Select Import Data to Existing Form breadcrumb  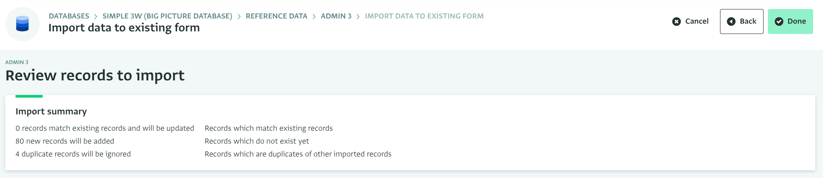tap(424, 16)
